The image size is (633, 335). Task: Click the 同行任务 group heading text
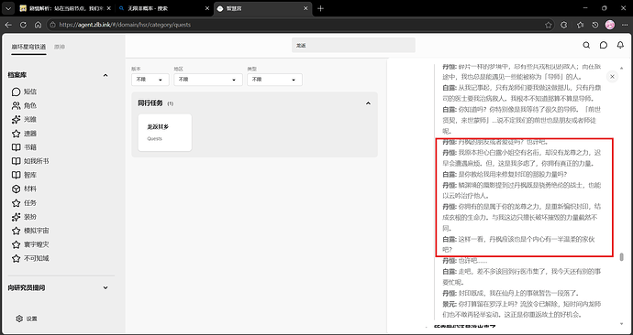click(150, 103)
